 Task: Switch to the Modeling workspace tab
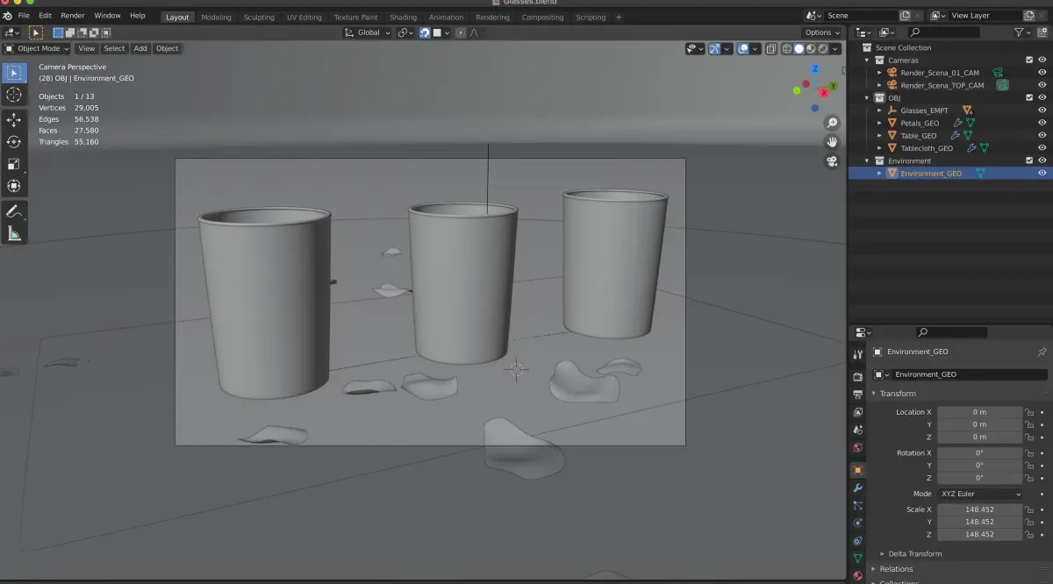(216, 17)
